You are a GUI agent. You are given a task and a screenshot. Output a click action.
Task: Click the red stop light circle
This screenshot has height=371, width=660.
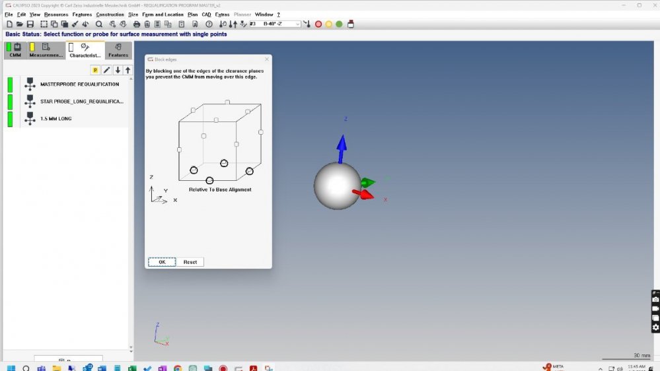pos(318,24)
